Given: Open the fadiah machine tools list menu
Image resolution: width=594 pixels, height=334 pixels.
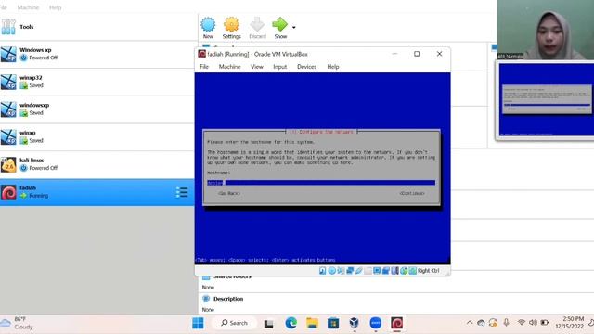Looking at the screenshot, I should point(182,192).
